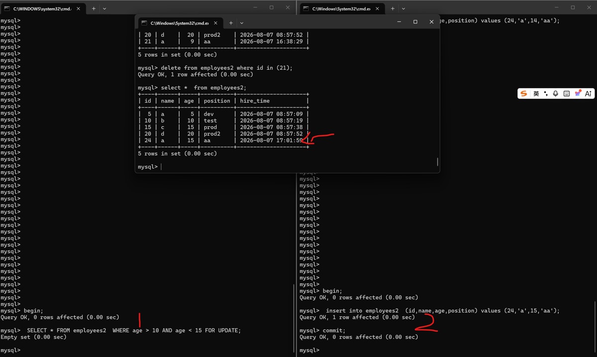Toggle punctuation mode in input method bar

[x=546, y=94]
